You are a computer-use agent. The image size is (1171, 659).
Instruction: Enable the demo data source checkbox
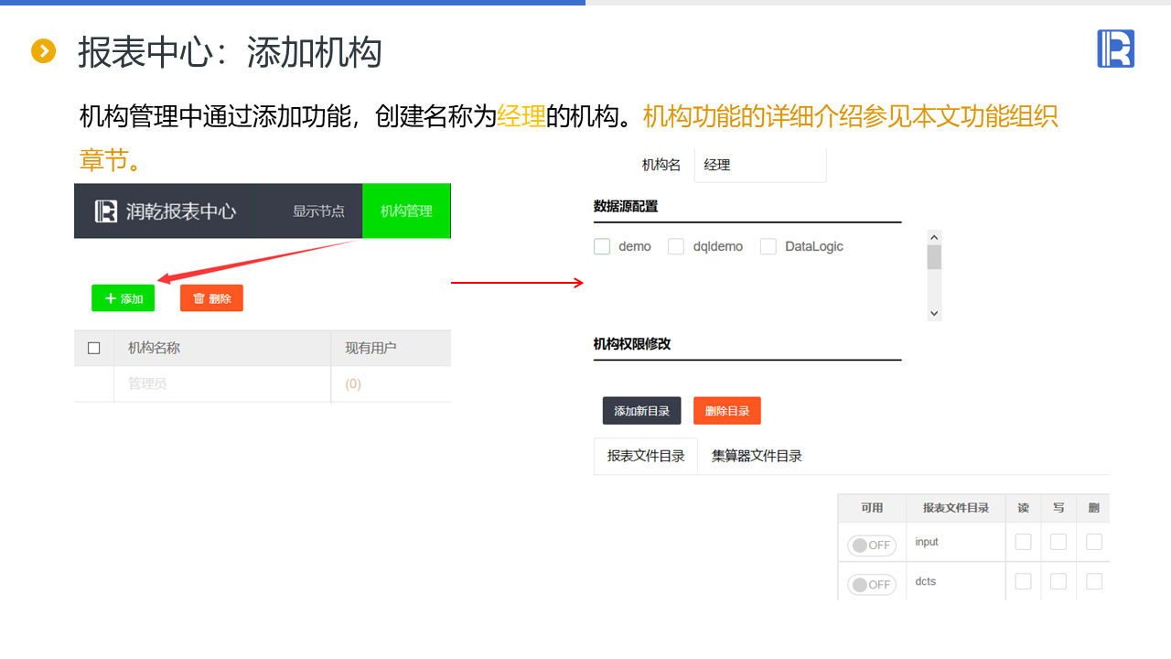[x=602, y=246]
